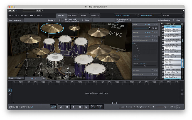Screen dimensions: 192x120
Task: Open the Default Box View dropdown
Action: (x=166, y=20)
